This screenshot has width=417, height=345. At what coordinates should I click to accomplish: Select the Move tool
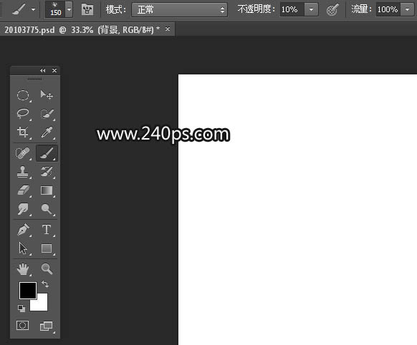point(47,94)
